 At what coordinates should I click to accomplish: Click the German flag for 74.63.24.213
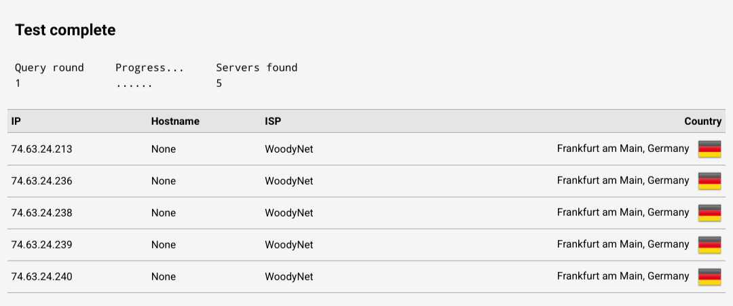[x=709, y=149]
